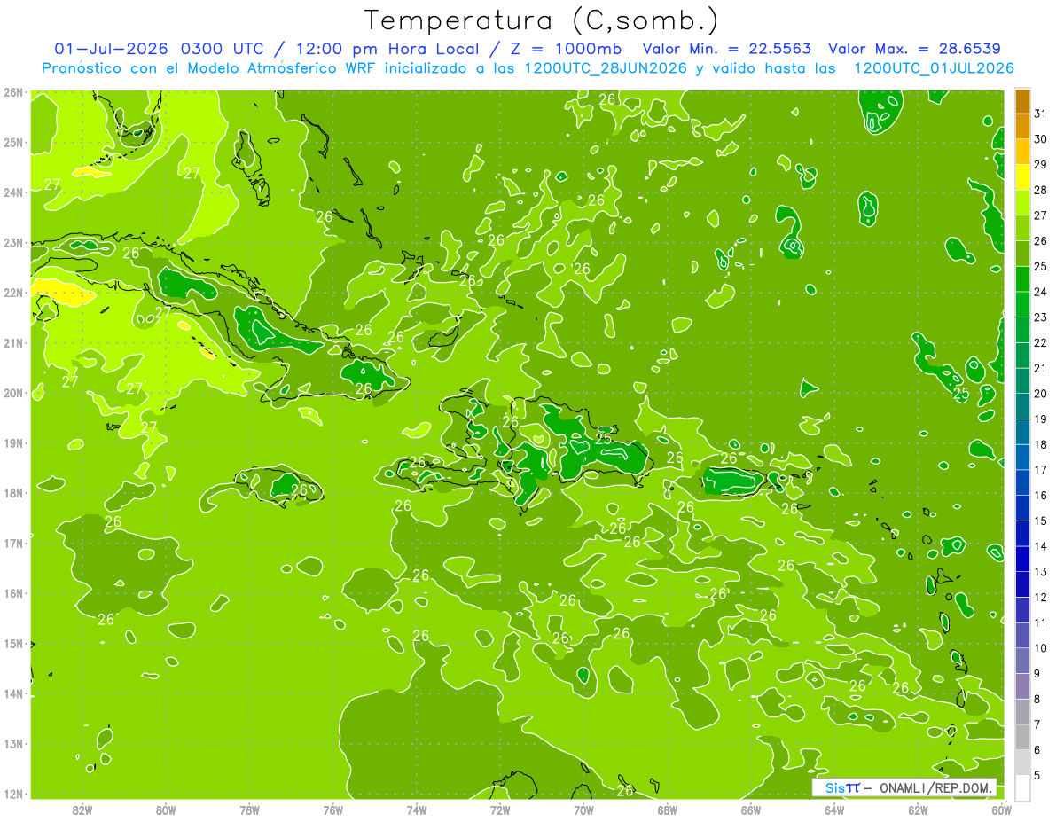Screen dimensions: 1064x822
Task: Click the 14N latitude label
Action: [x=13, y=693]
